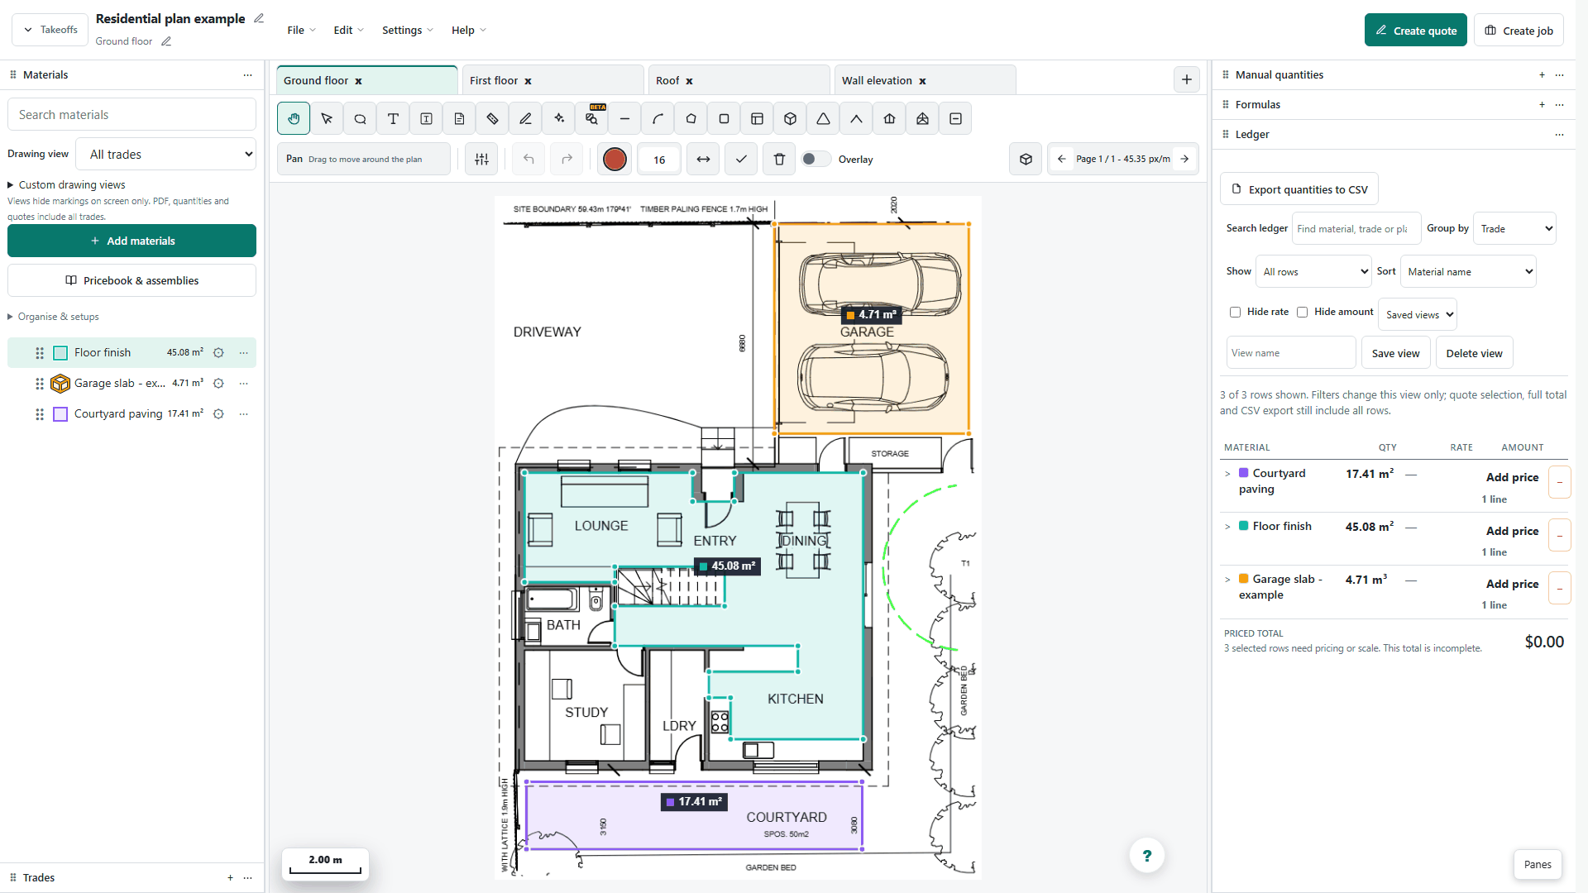Viewport: 1588px width, 893px height.
Task: Click the Floor finish teal colour swatch
Action: click(x=60, y=353)
